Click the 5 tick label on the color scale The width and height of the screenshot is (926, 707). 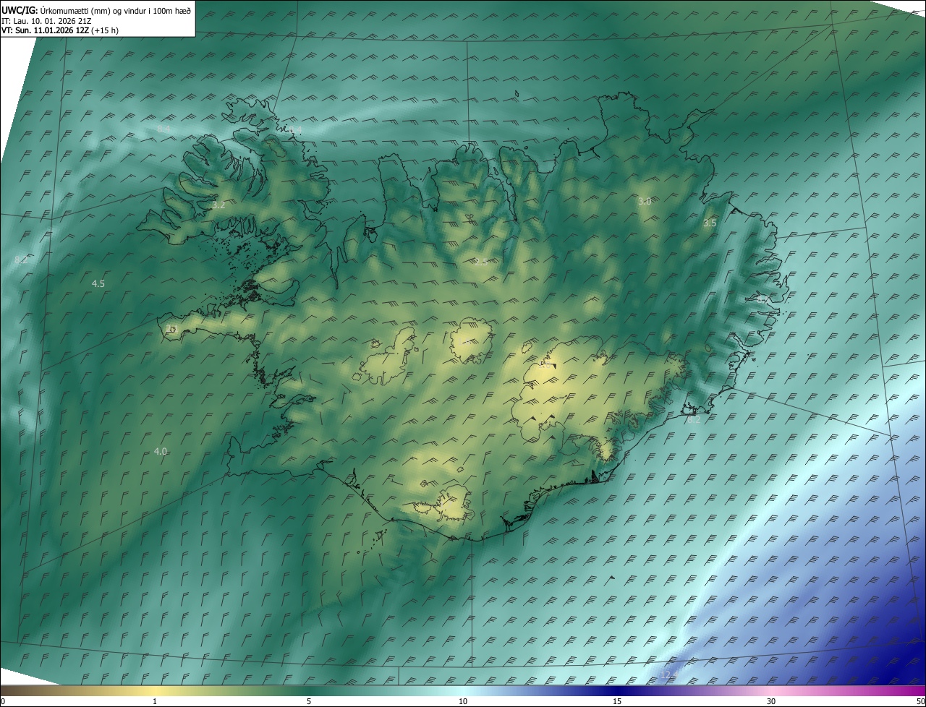[309, 701]
